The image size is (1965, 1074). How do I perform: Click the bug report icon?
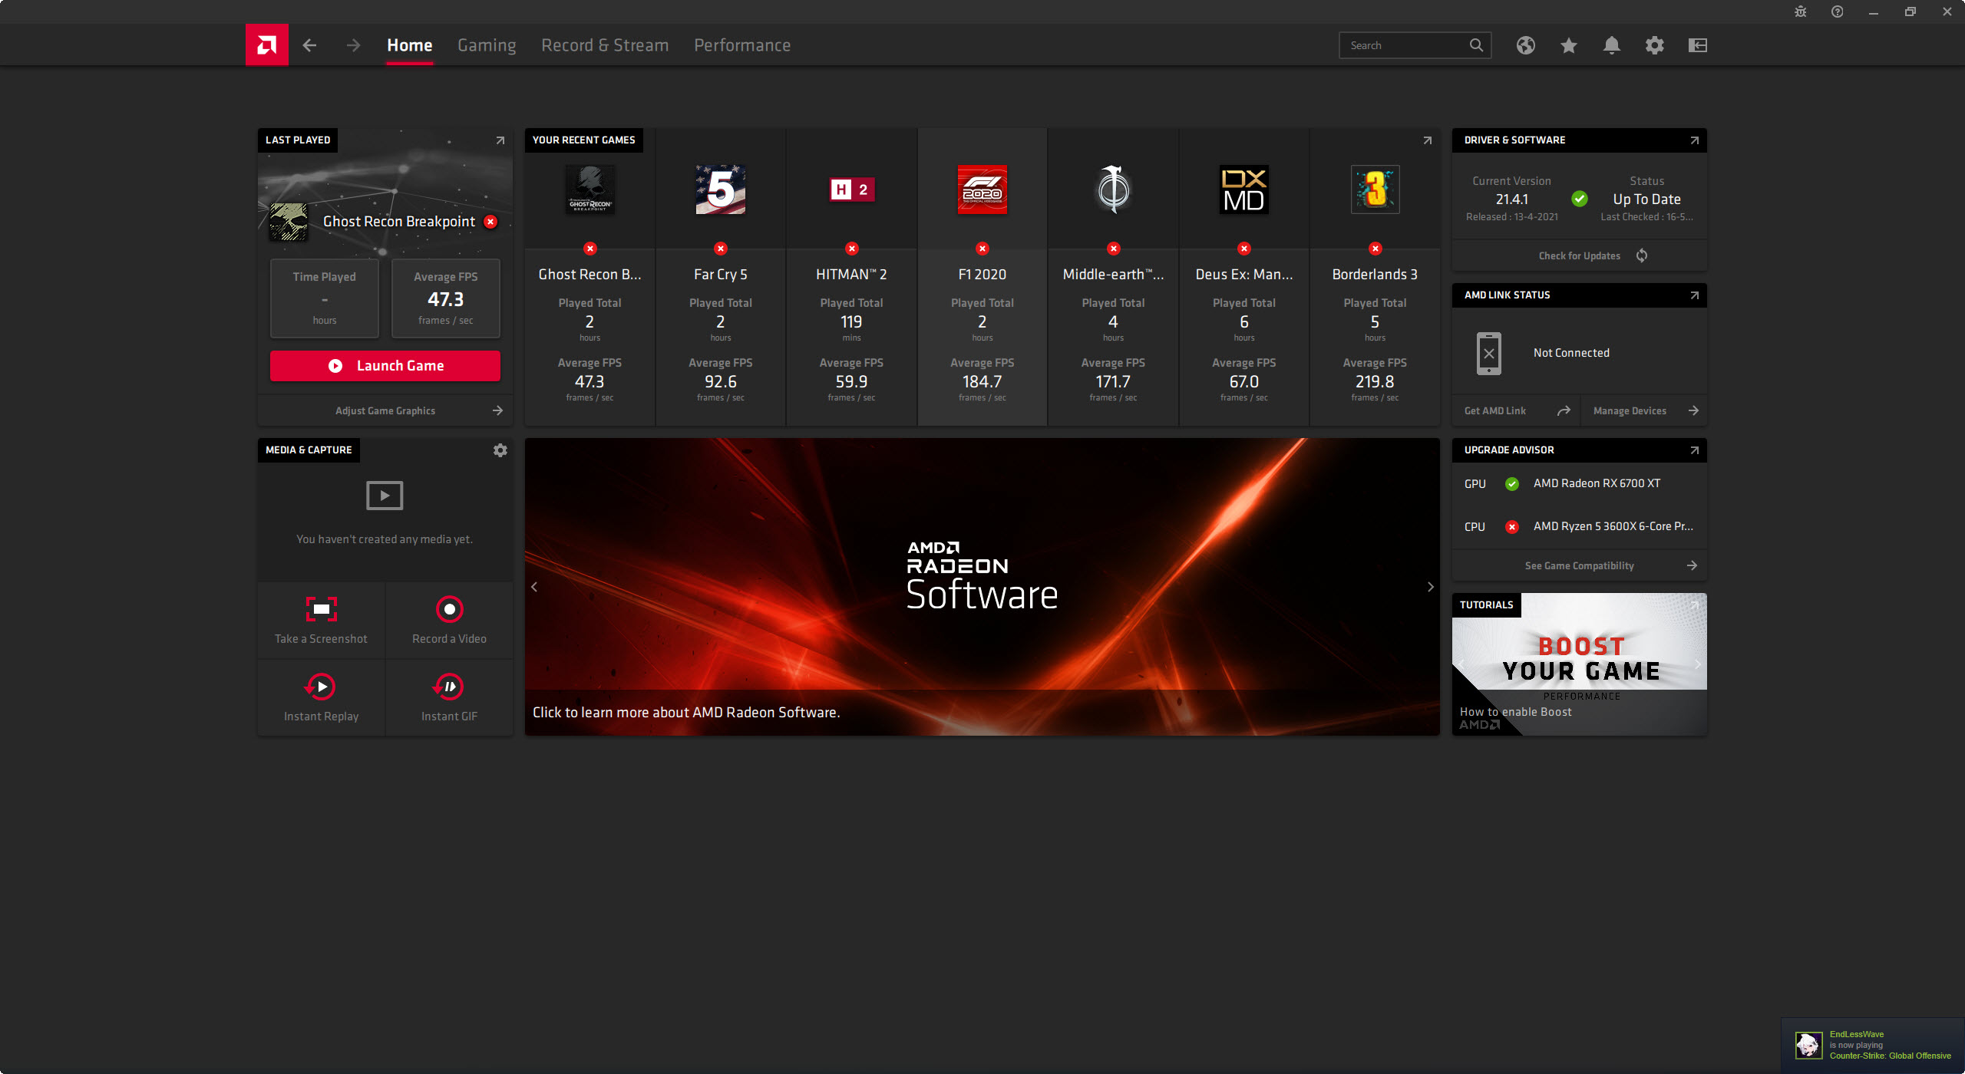tap(1801, 12)
